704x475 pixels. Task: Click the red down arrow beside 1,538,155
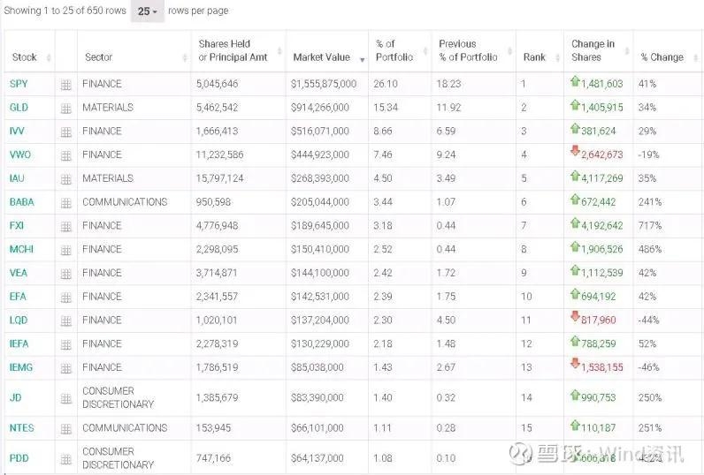click(575, 364)
